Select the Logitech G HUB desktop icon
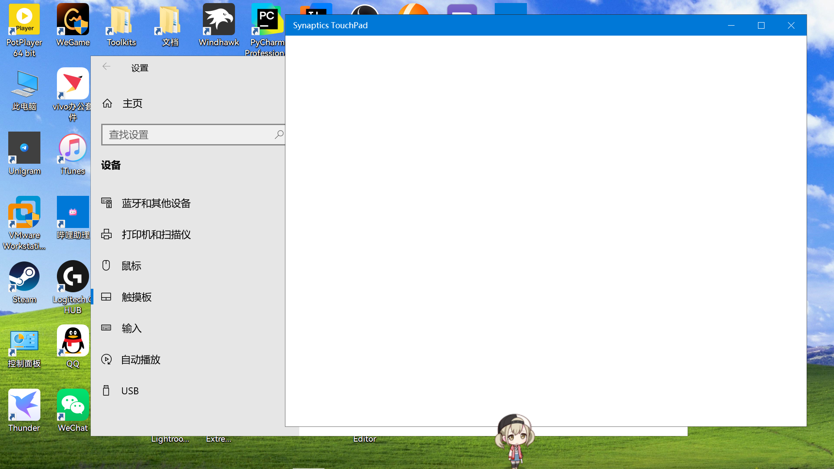This screenshot has height=469, width=834. click(73, 287)
